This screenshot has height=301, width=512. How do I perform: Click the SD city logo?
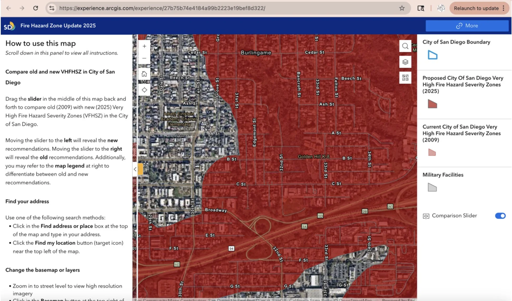coord(9,26)
